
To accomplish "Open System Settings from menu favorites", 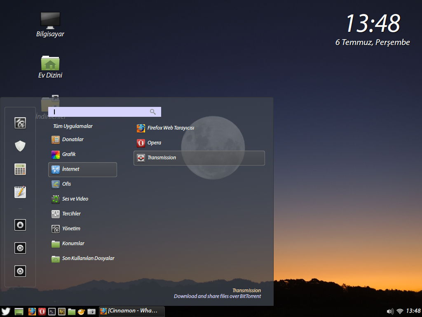I will tap(20, 123).
